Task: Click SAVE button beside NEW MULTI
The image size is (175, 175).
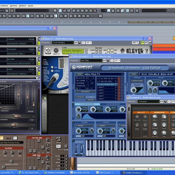Action: tap(79, 74)
